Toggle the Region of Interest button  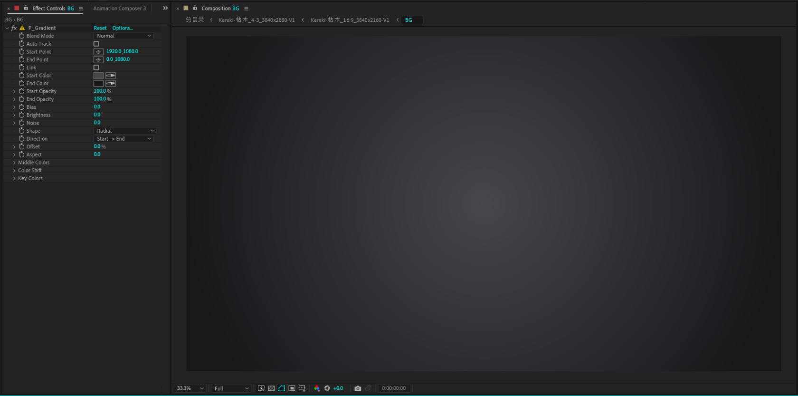pyautogui.click(x=292, y=388)
